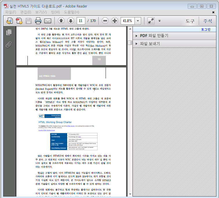
Task: Zoom out with the minus button
Action: point(105,21)
